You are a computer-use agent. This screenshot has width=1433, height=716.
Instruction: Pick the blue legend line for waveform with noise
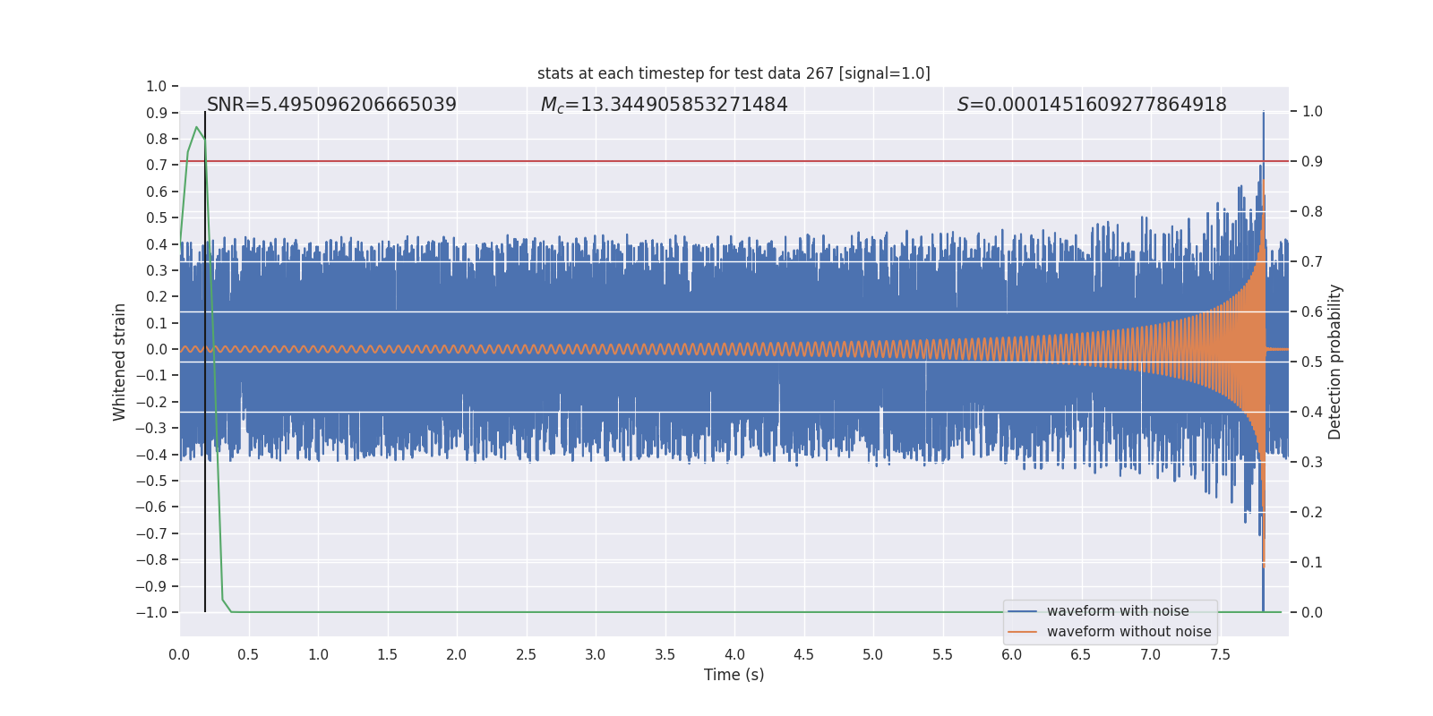[x=1022, y=611]
